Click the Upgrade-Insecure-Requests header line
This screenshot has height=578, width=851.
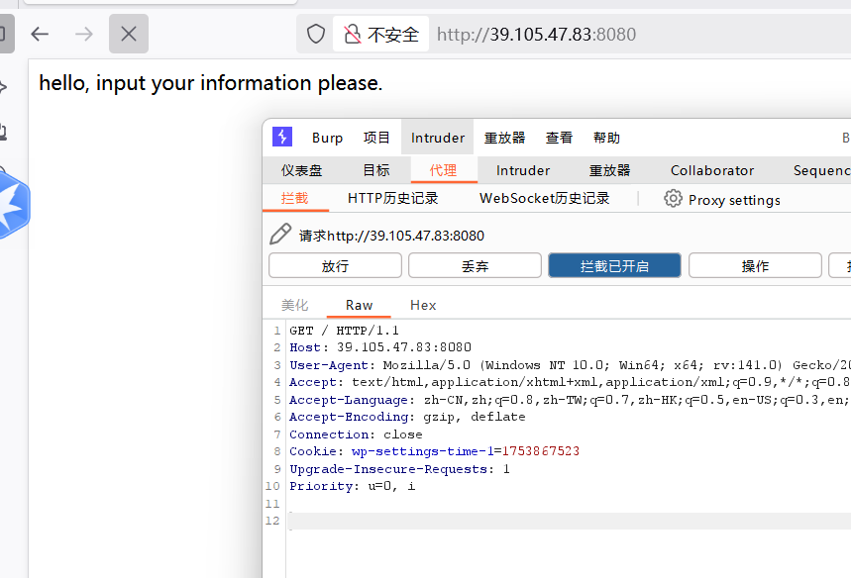(399, 469)
